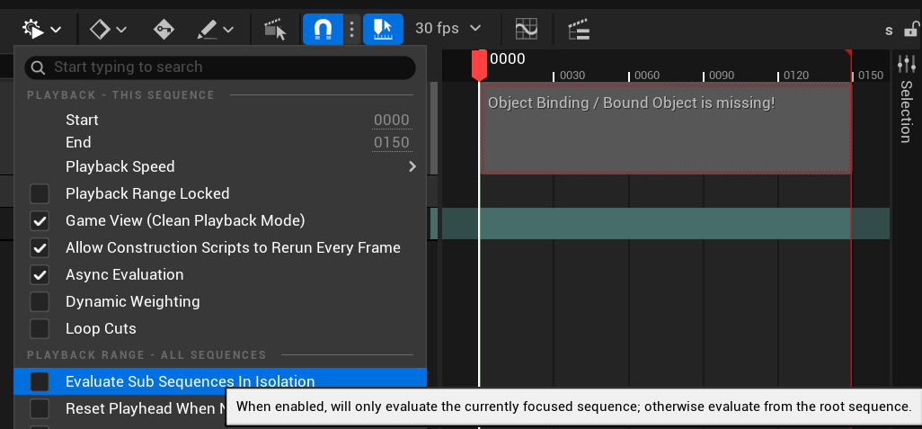This screenshot has width=922, height=429.
Task: Click the Start menu entry label
Action: point(82,120)
